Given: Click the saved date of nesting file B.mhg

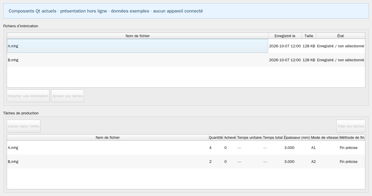Looking at the screenshot, I should point(285,60).
